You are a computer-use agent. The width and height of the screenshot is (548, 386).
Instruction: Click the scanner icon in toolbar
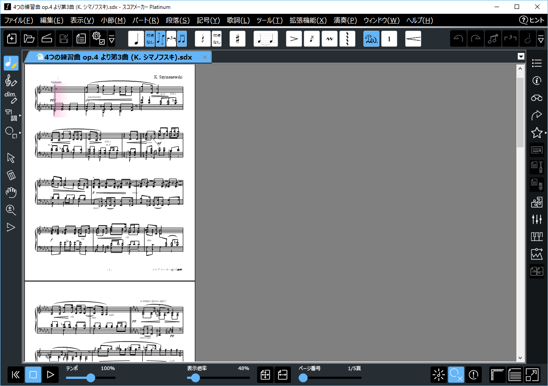47,39
